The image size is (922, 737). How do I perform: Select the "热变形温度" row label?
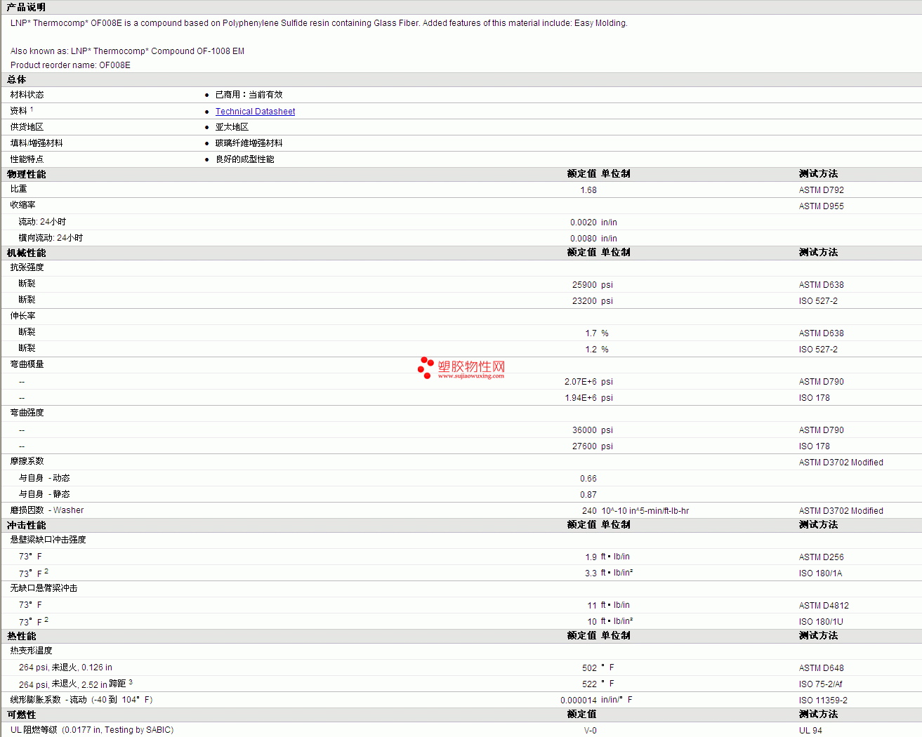coord(31,651)
